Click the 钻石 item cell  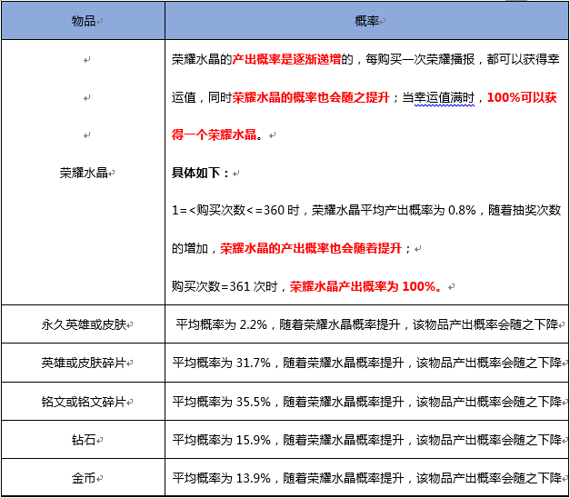pos(85,440)
